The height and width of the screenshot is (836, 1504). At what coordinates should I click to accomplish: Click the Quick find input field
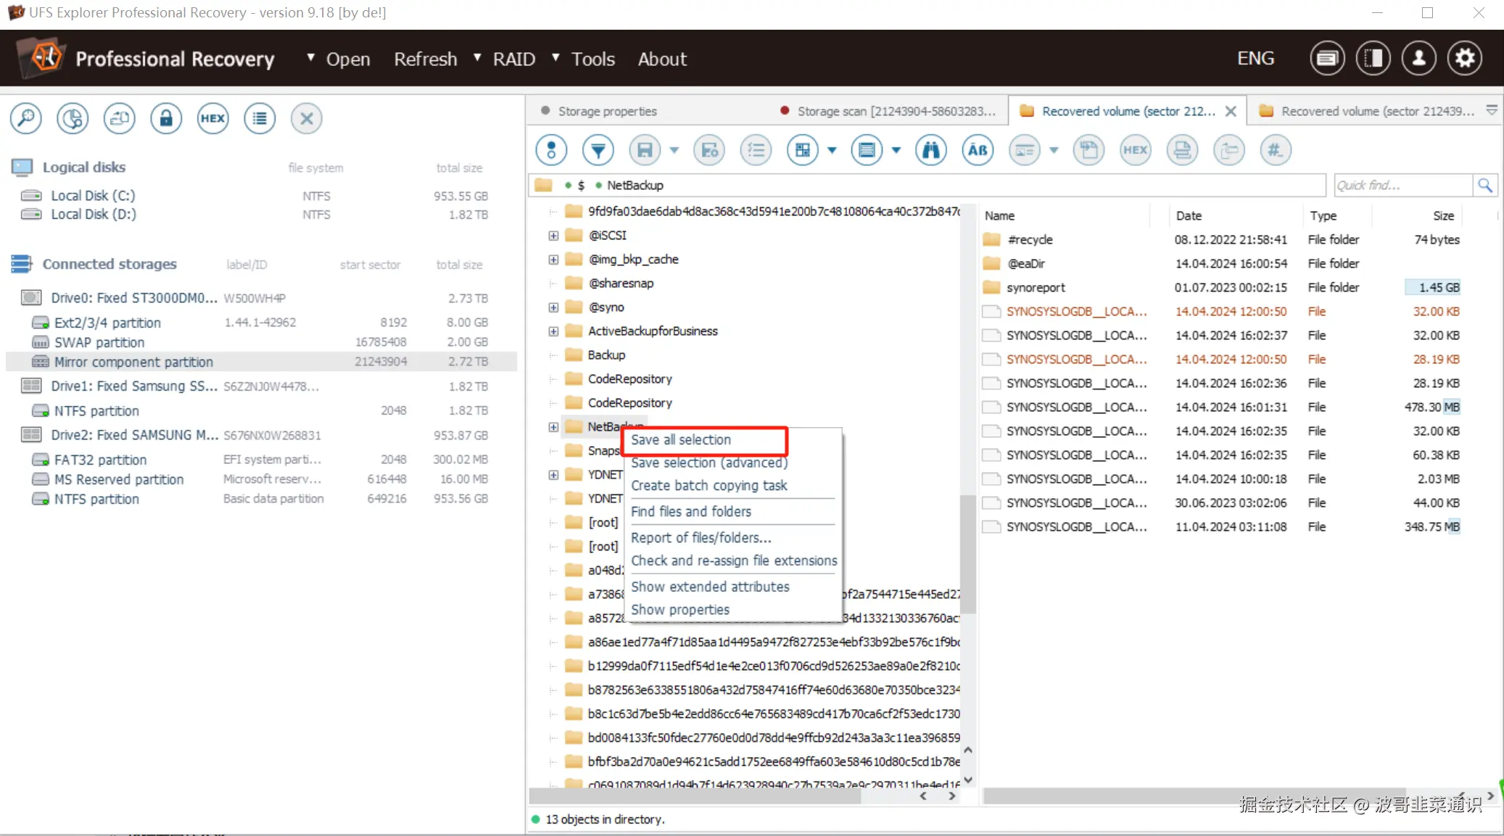click(1402, 186)
